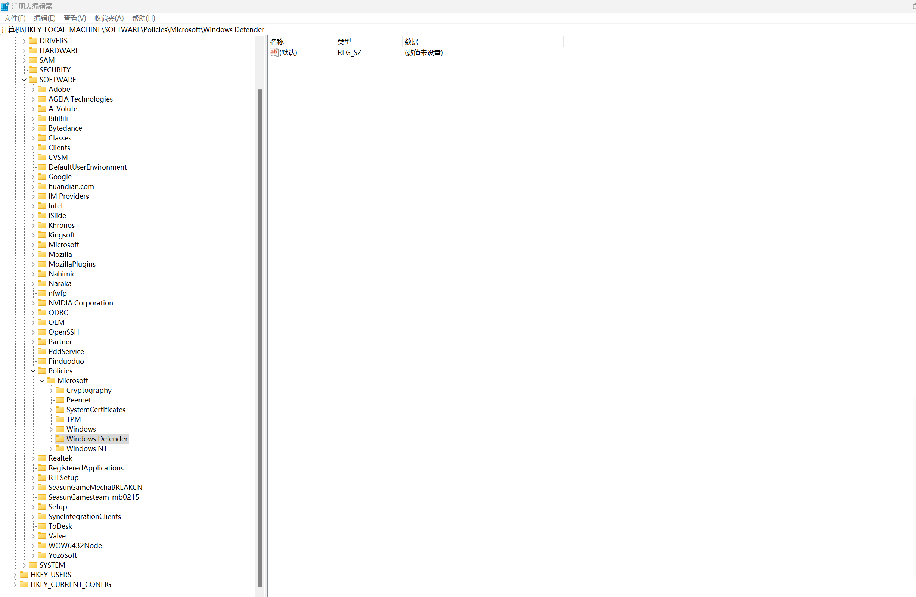Expand the Cryptography key
The width and height of the screenshot is (916, 597).
(51, 390)
